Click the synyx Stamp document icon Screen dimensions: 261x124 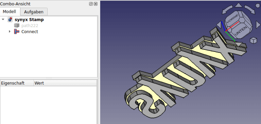[x=10, y=19]
